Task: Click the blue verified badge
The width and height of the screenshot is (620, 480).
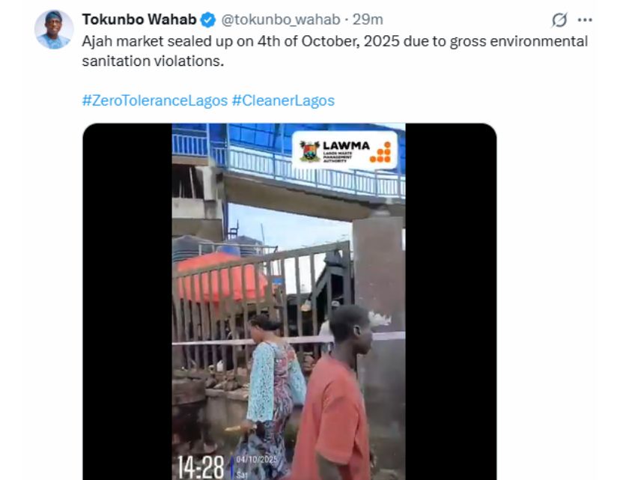Action: click(x=208, y=19)
